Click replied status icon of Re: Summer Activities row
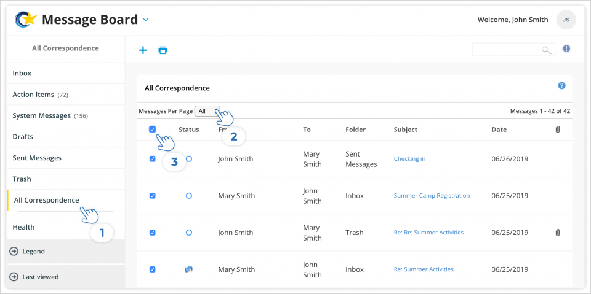Screen dimensions: 591x294 tap(189, 269)
